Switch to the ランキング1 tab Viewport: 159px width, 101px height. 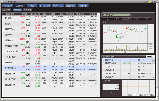[45, 6]
